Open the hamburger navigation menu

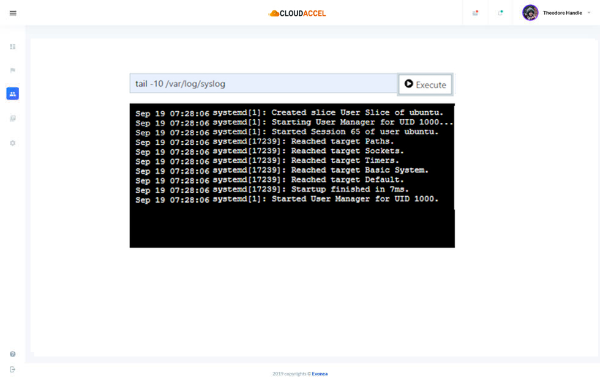point(13,13)
